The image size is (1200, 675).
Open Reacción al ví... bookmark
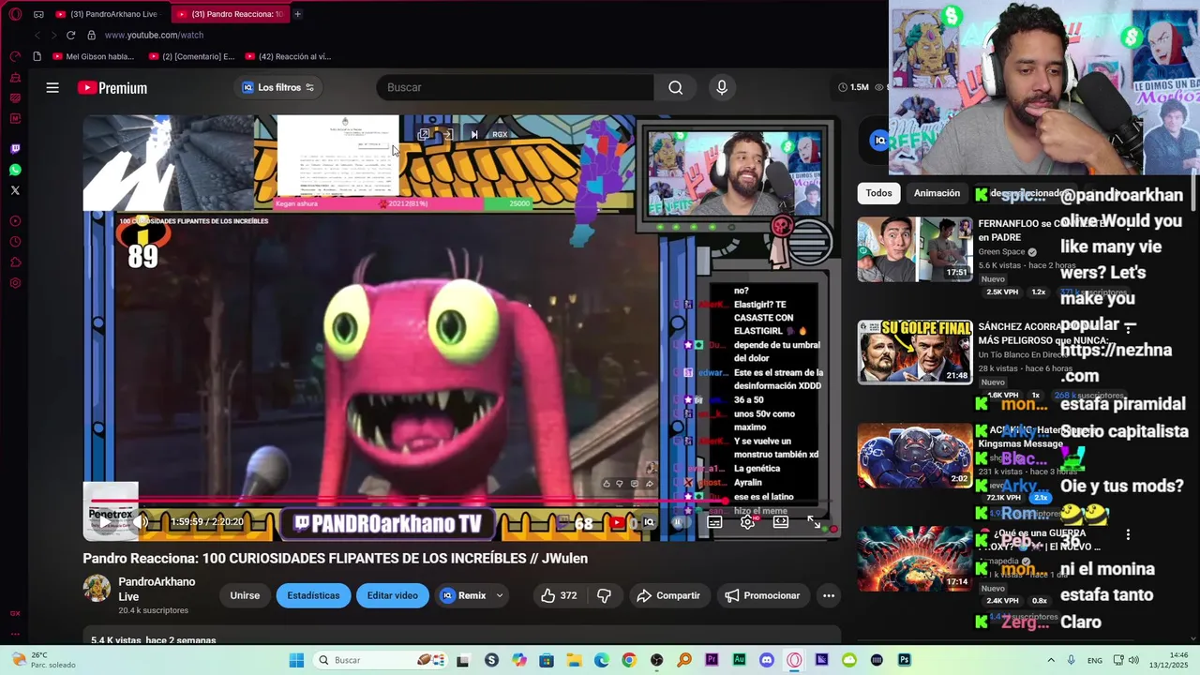tap(287, 56)
